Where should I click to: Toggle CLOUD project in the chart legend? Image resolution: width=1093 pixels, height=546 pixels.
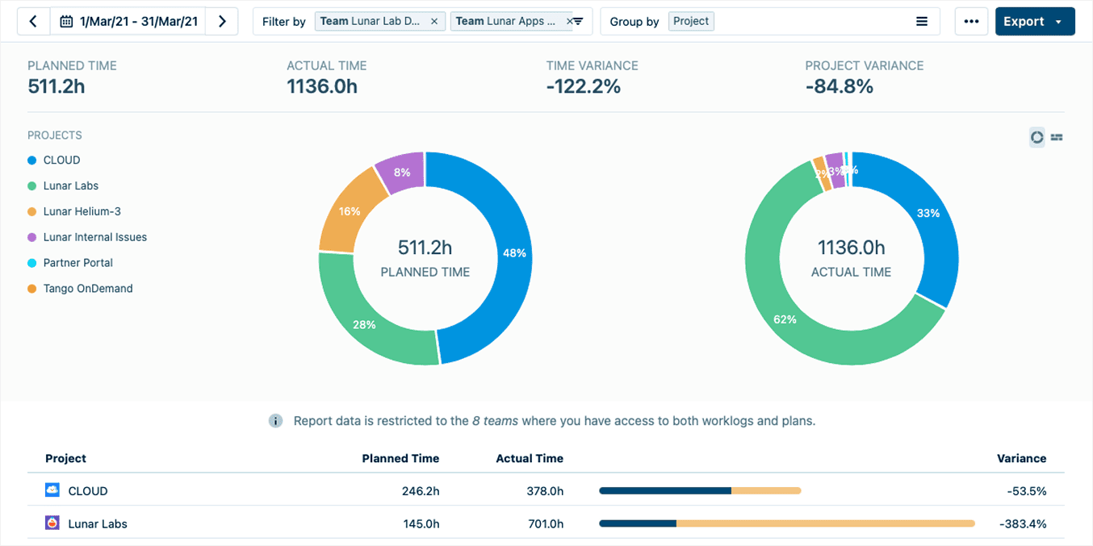(x=61, y=160)
